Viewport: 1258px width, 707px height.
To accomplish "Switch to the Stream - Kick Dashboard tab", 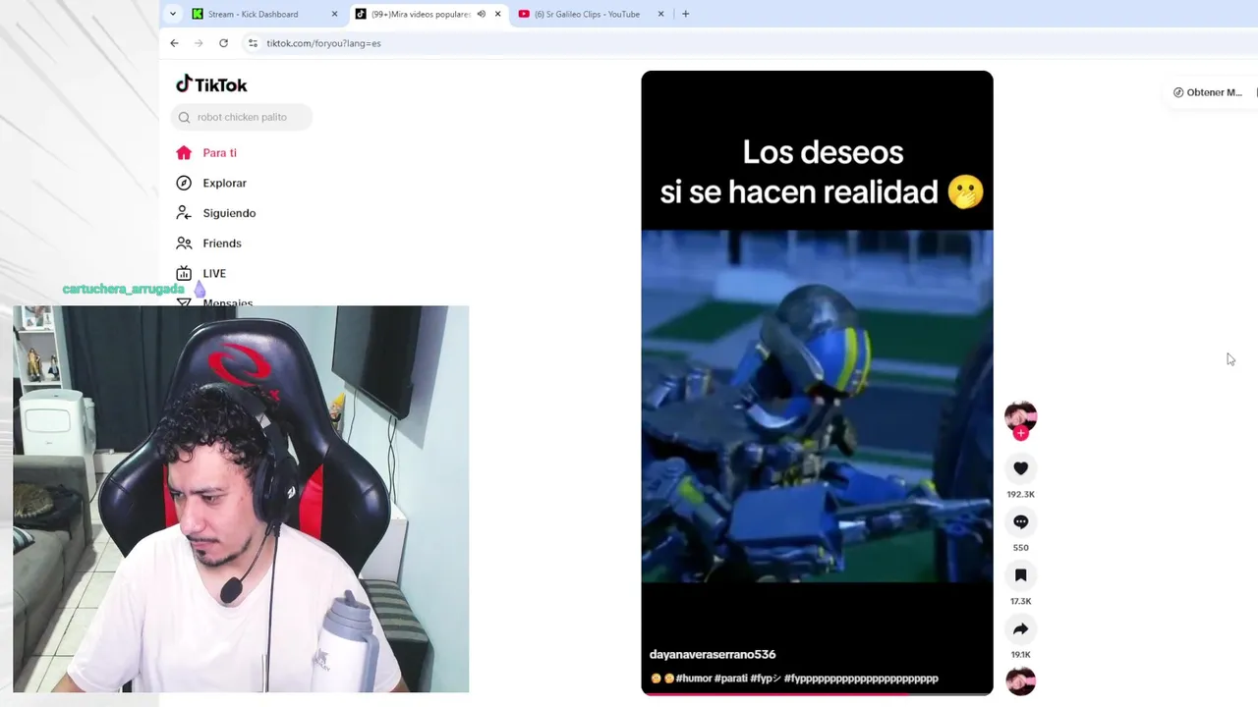I will pyautogui.click(x=253, y=14).
